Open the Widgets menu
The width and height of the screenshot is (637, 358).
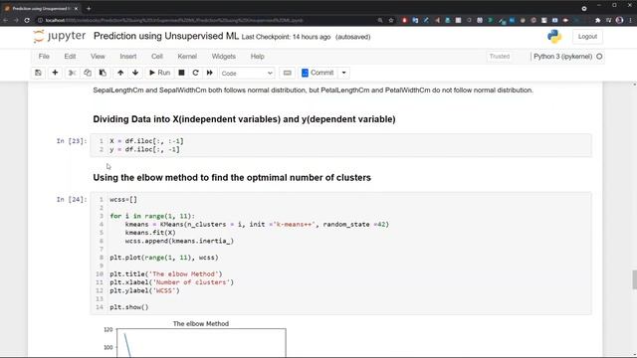[x=223, y=57]
